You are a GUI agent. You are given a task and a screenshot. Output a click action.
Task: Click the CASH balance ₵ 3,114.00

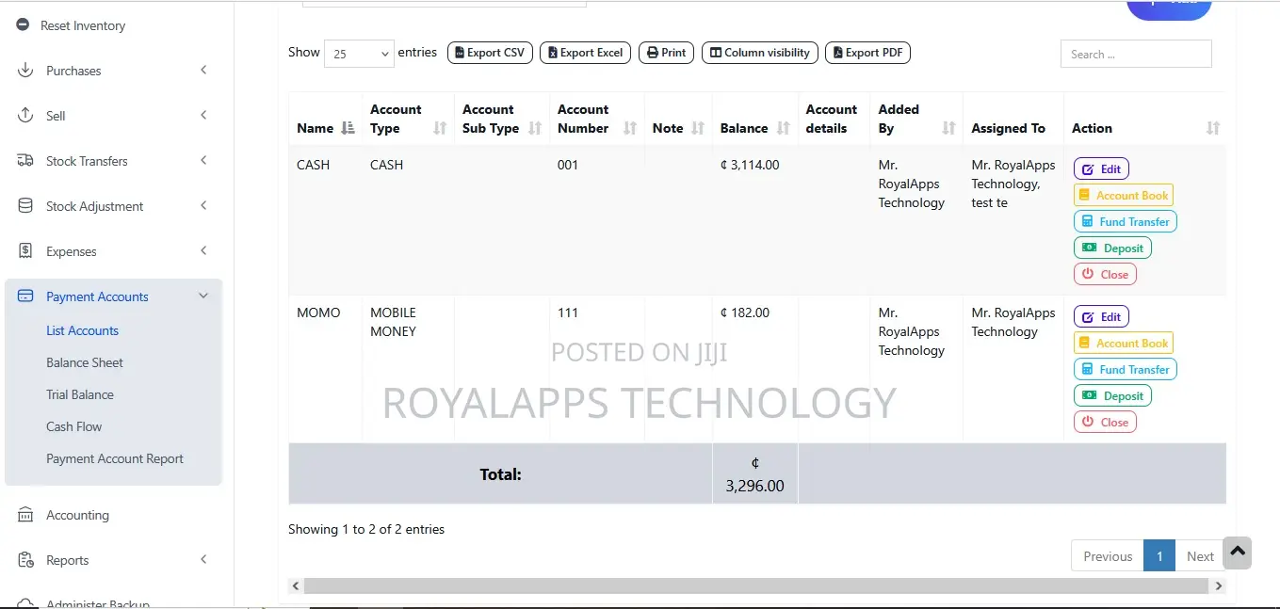click(750, 165)
